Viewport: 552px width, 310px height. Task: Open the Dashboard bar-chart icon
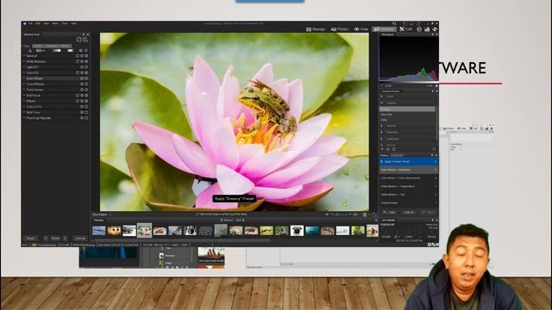427,29
